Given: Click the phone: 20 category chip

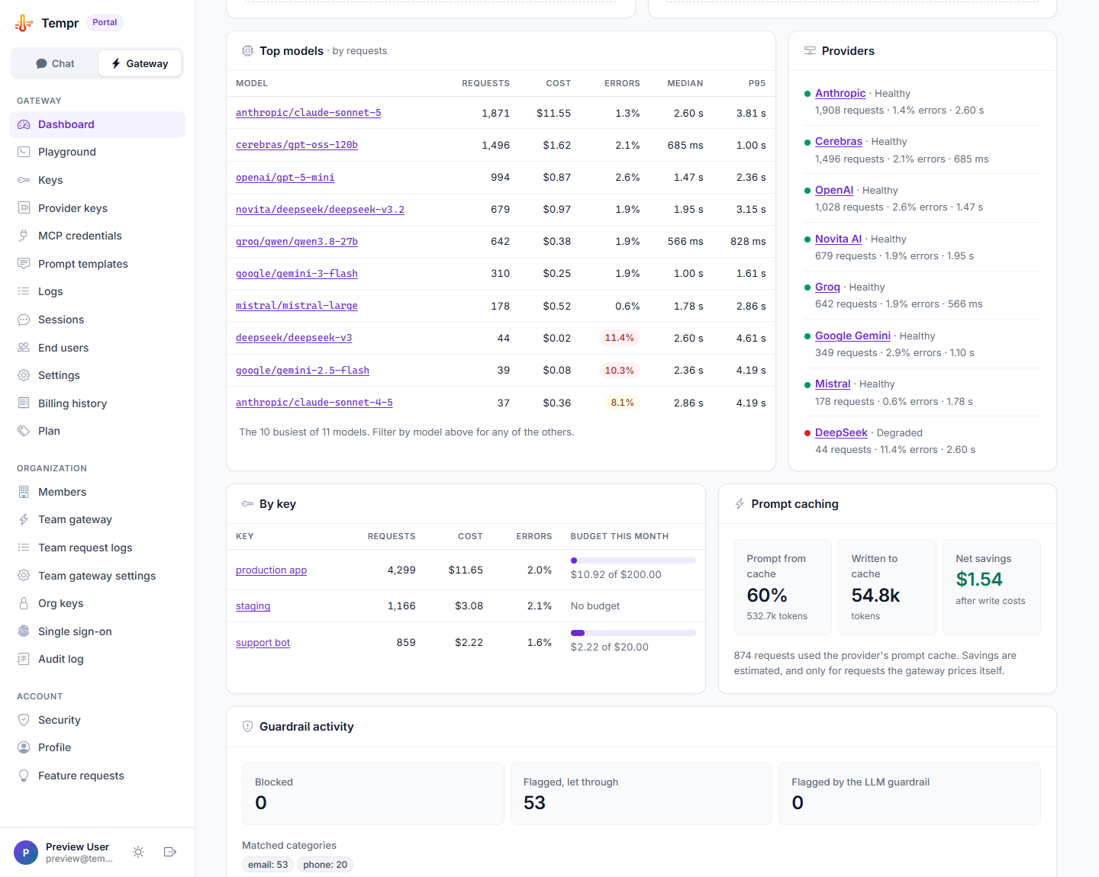Looking at the screenshot, I should click(325, 864).
